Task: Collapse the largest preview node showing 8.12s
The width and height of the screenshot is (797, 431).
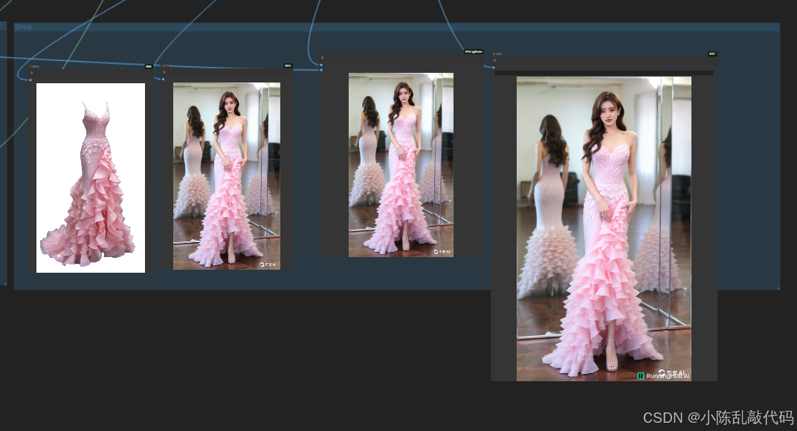Action: click(x=494, y=60)
